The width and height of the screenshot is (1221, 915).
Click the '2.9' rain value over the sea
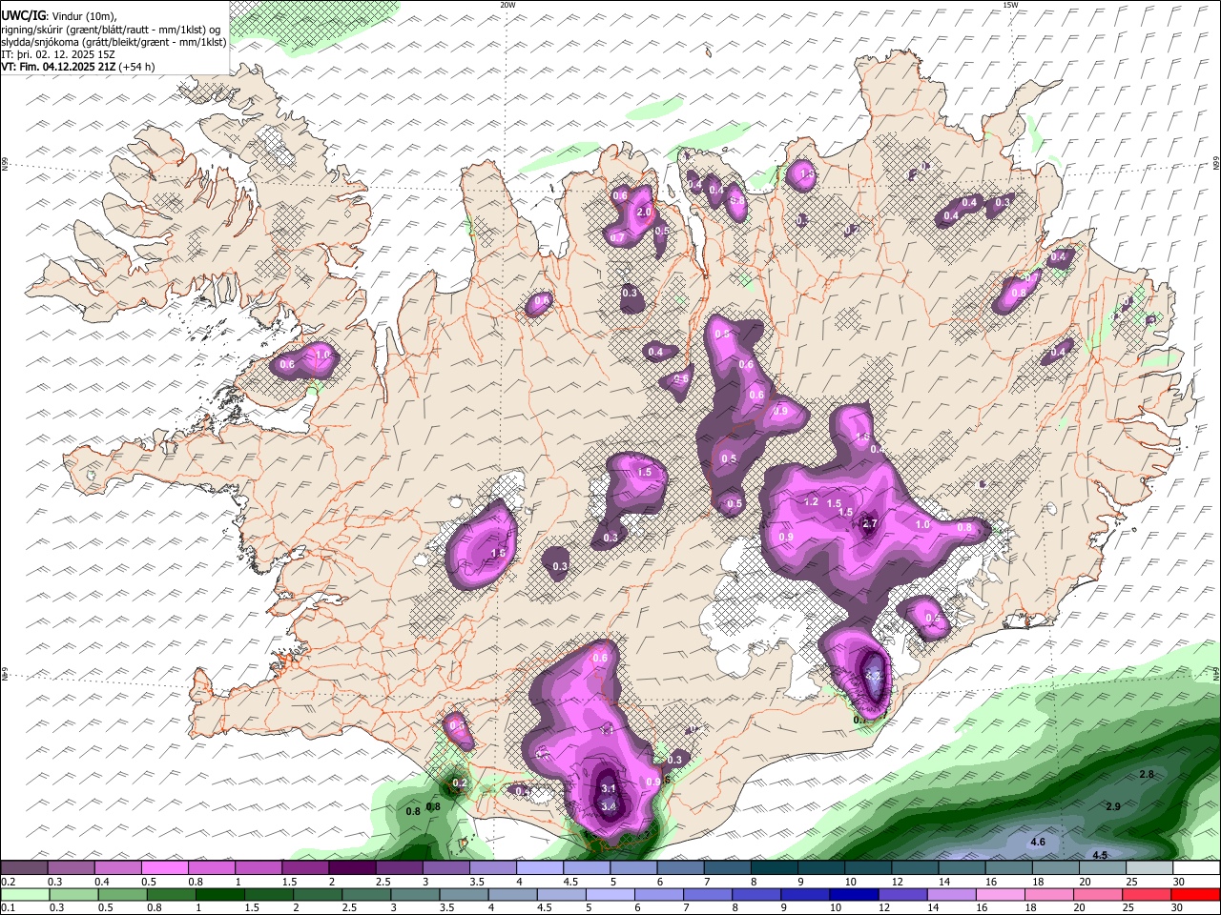click(x=1113, y=807)
